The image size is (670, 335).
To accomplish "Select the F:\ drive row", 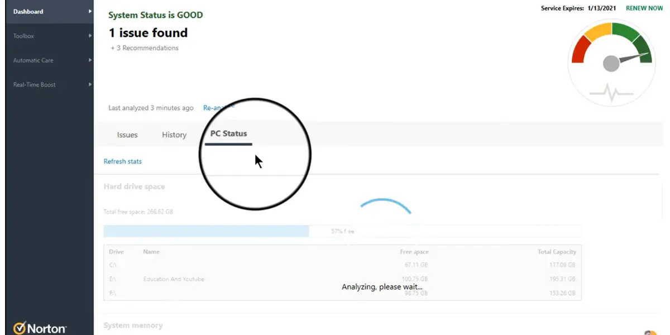I will tap(342, 293).
